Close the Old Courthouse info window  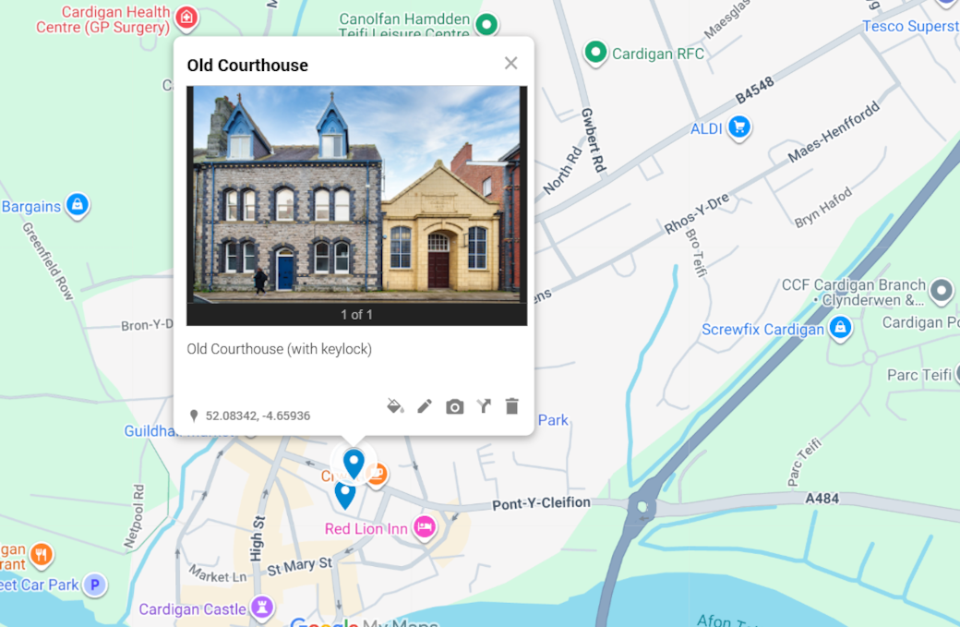510,63
